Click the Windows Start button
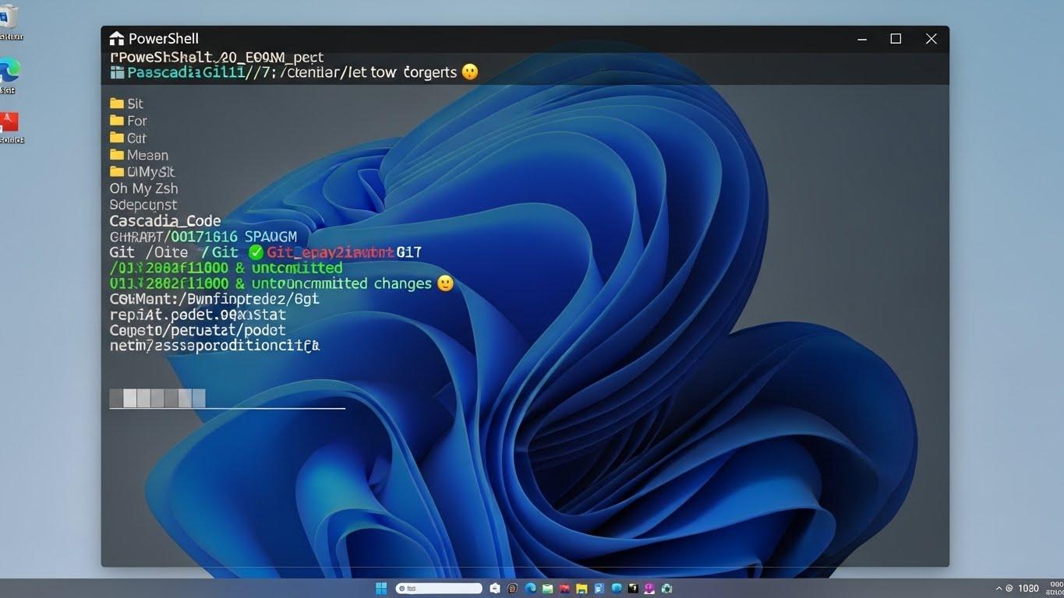The height and width of the screenshot is (598, 1064). click(x=381, y=588)
